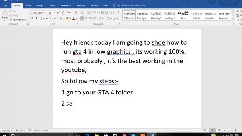Align text to the left
The height and width of the screenshot is (136, 242).
pos(82,19)
